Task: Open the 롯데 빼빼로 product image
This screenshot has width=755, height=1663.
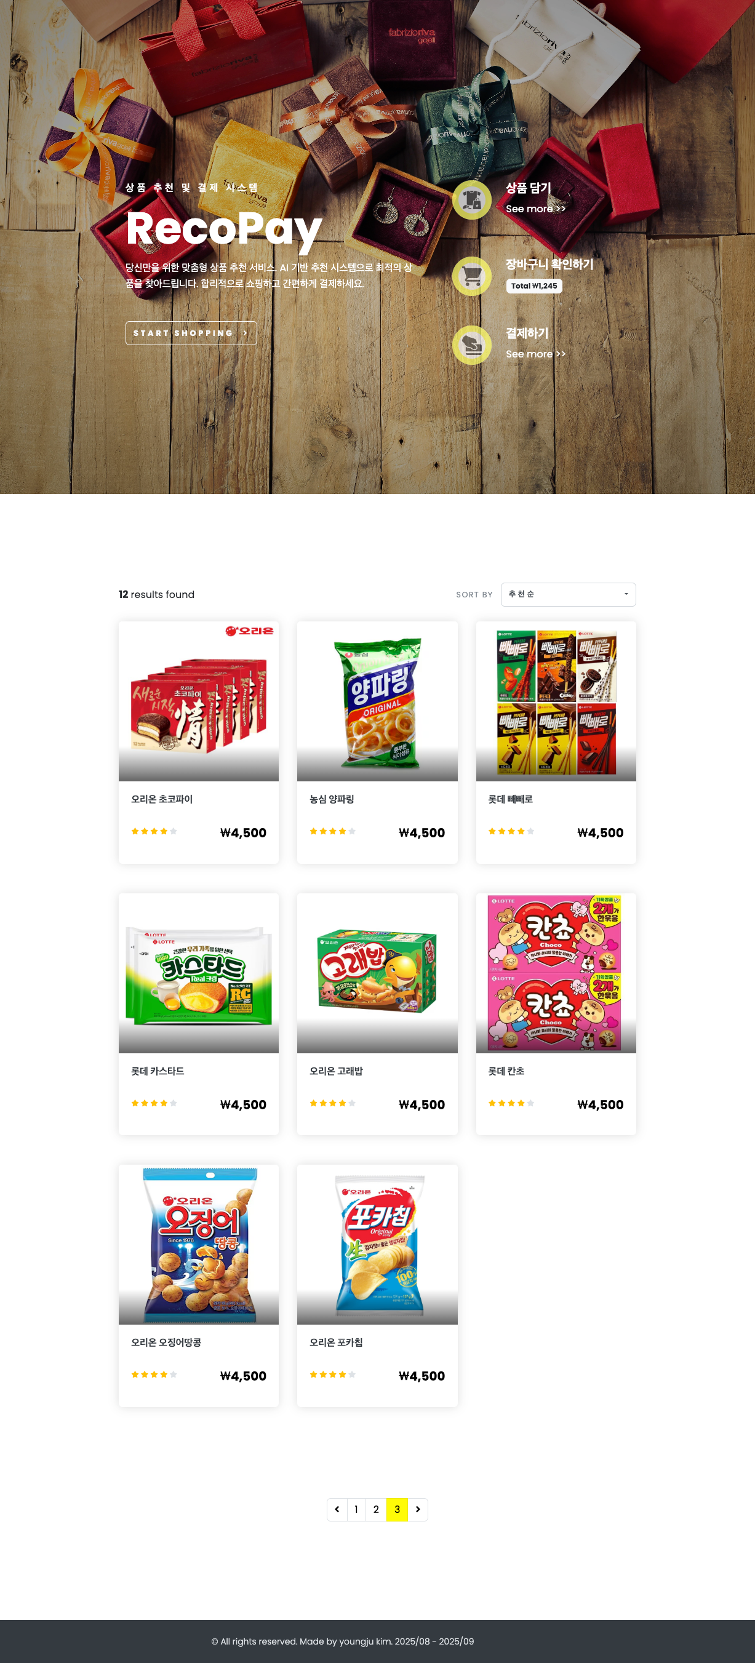Action: tap(556, 701)
